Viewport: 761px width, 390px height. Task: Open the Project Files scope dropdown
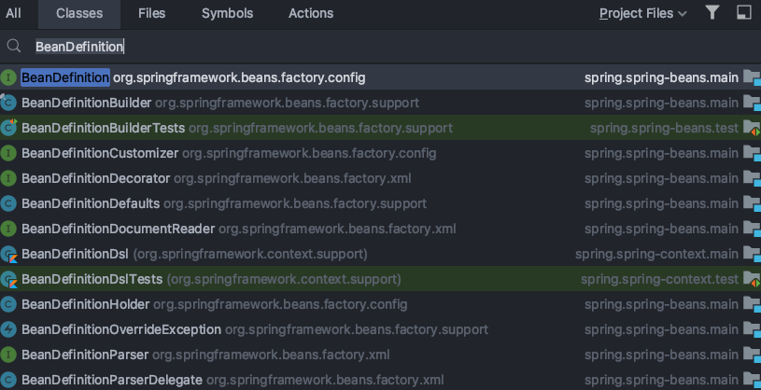642,13
